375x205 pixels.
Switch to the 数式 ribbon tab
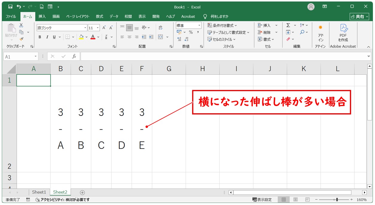tap(100, 16)
